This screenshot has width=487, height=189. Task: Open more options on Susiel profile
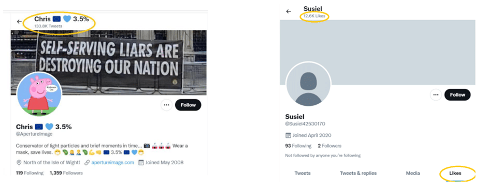(x=436, y=94)
